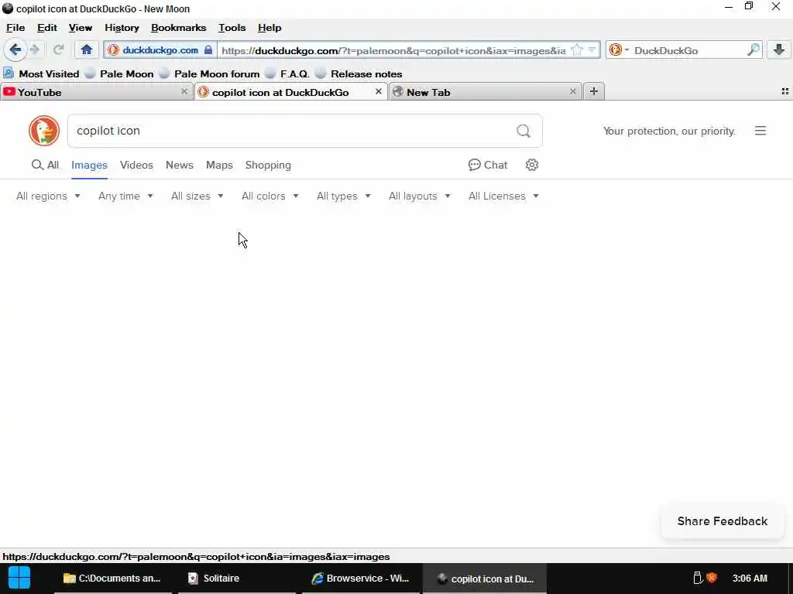
Task: Open the Pale Moon forum bookmark
Action: coord(209,73)
